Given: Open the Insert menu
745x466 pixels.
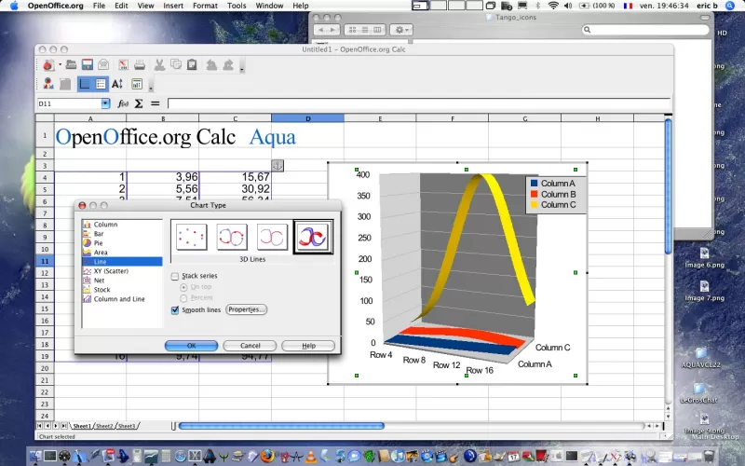Looking at the screenshot, I should [x=173, y=6].
